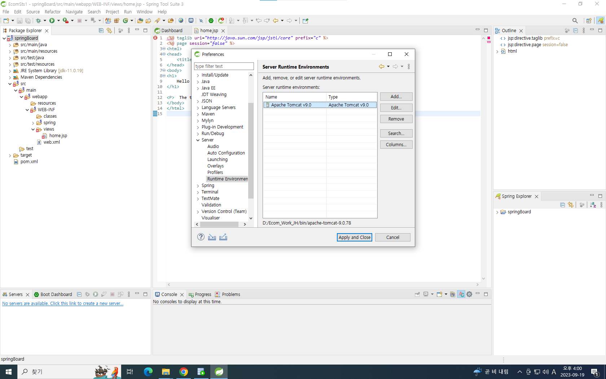Expand the Java preferences node
This screenshot has height=379, width=606.
tap(198, 82)
